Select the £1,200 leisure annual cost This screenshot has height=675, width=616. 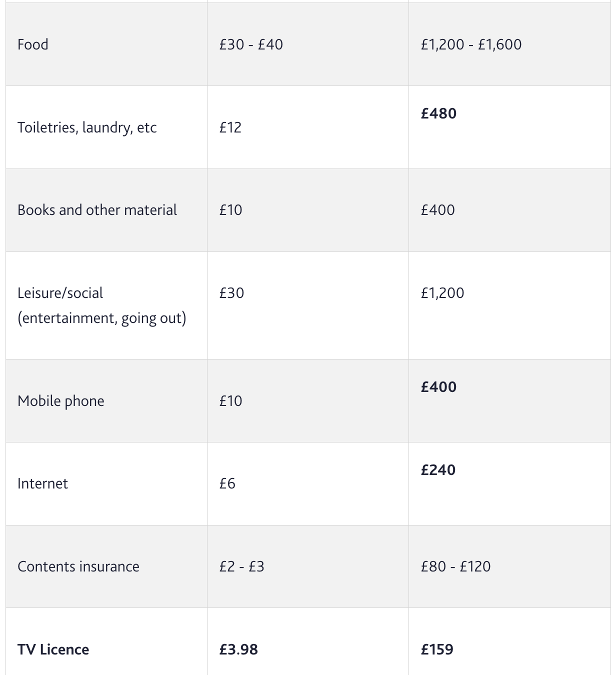(x=442, y=293)
